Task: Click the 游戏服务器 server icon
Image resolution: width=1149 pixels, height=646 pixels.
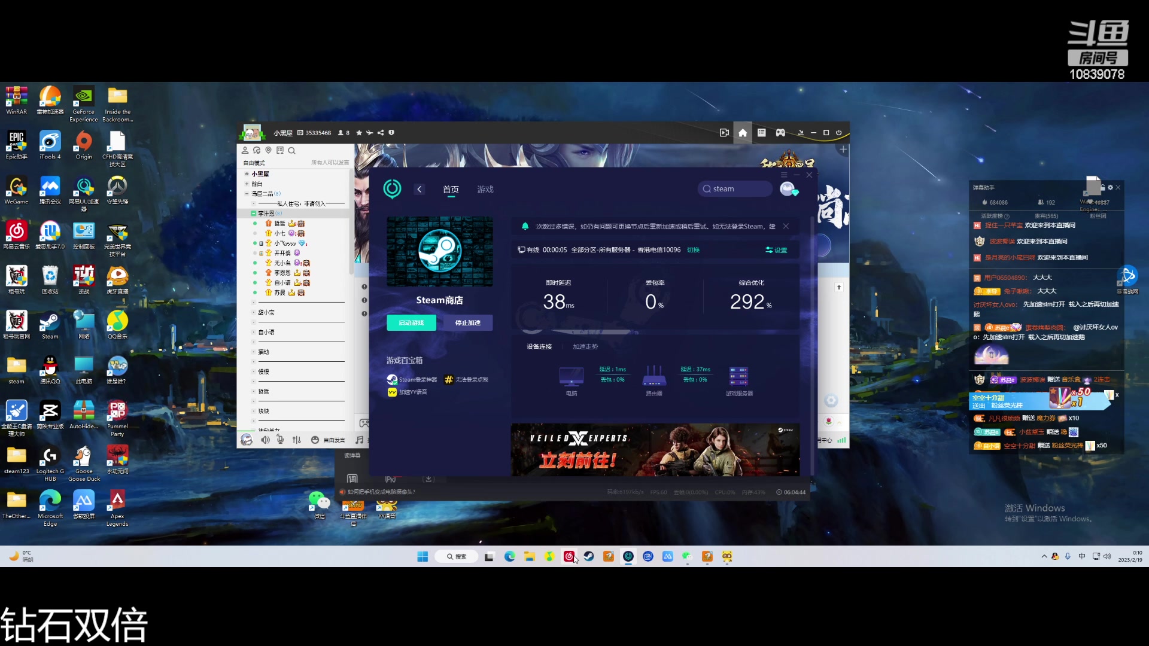Action: (739, 376)
